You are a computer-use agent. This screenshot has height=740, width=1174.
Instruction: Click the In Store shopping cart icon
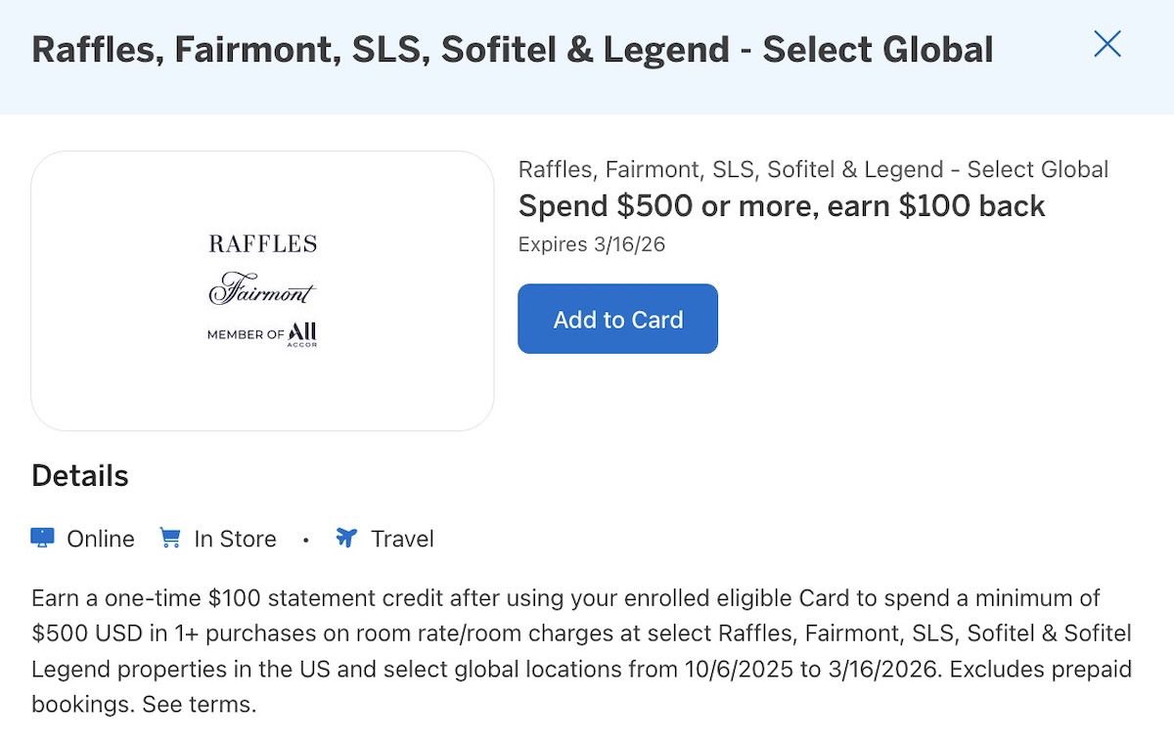pos(170,539)
